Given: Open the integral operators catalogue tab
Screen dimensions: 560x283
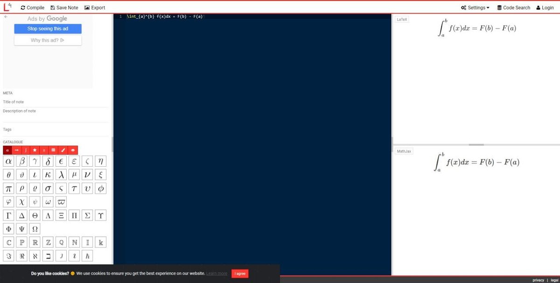Looking at the screenshot, I should 26,150.
